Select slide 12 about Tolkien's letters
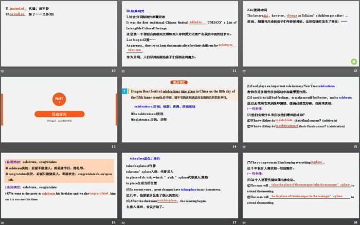This screenshot has height=225, width=360. tap(300, 33)
